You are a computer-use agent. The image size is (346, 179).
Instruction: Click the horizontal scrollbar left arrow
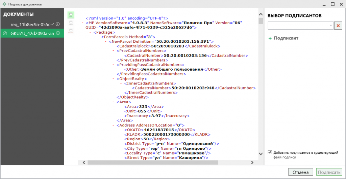84,163
